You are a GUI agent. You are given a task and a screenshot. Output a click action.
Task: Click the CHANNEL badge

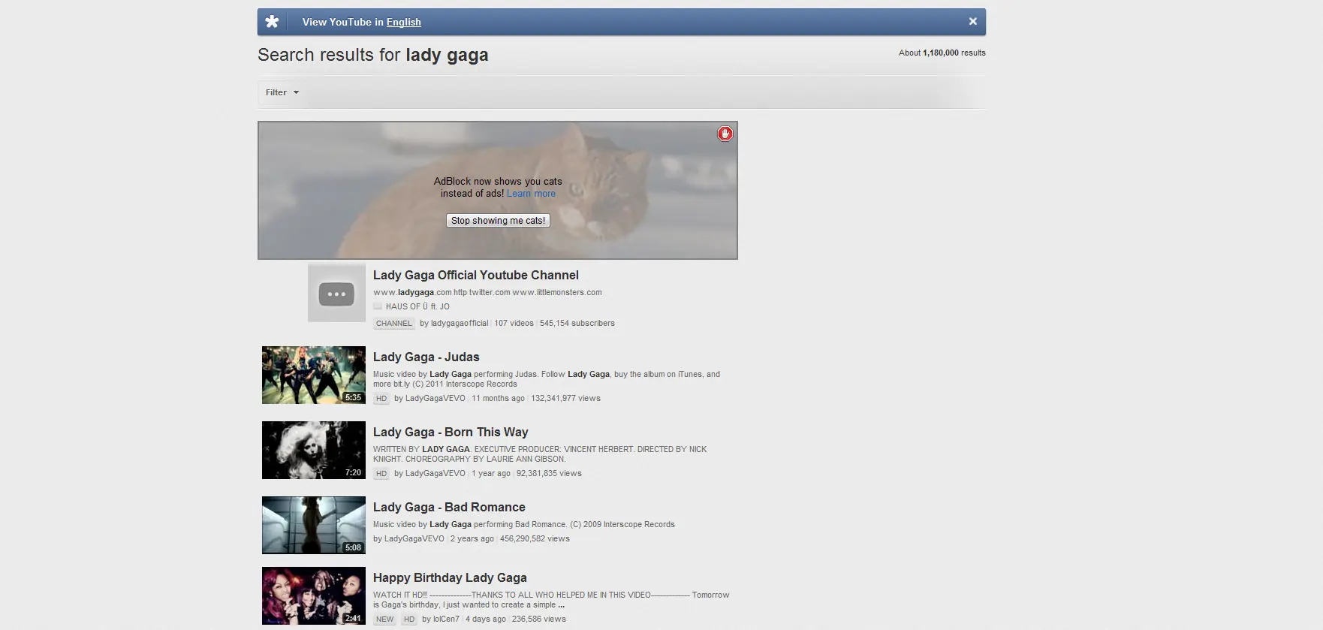(x=394, y=324)
